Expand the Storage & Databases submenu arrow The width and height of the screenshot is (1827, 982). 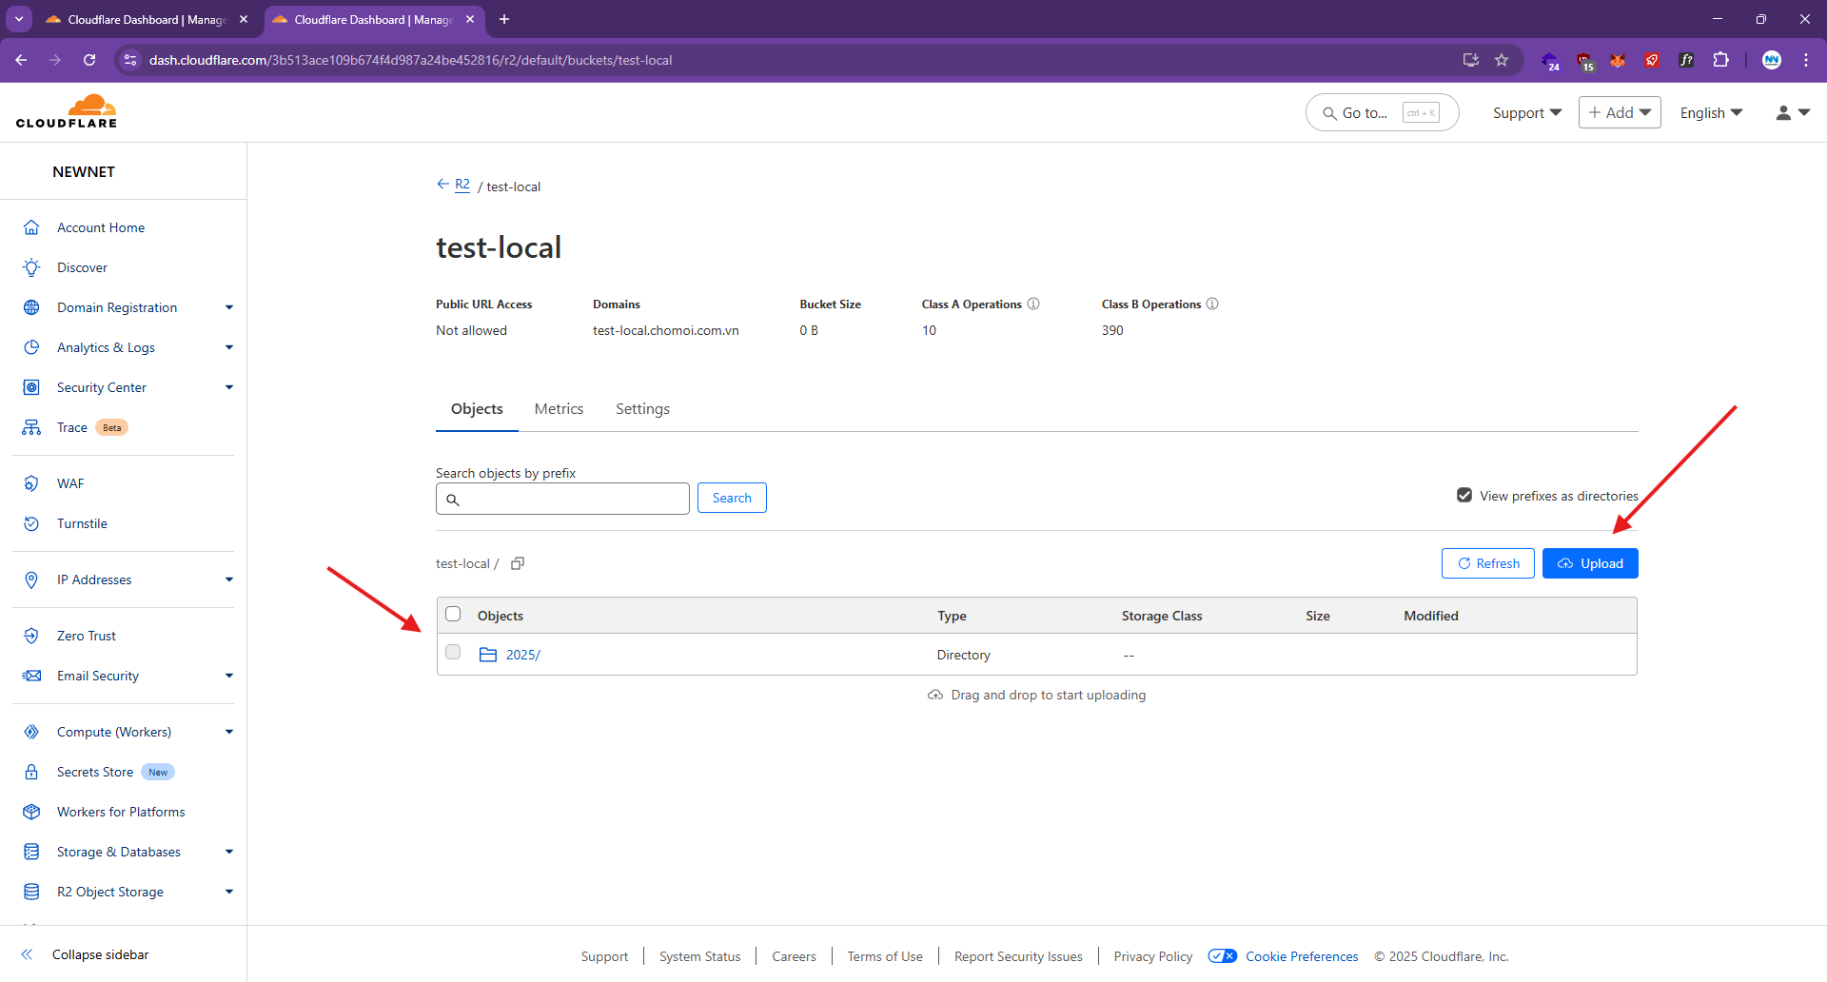[229, 852]
